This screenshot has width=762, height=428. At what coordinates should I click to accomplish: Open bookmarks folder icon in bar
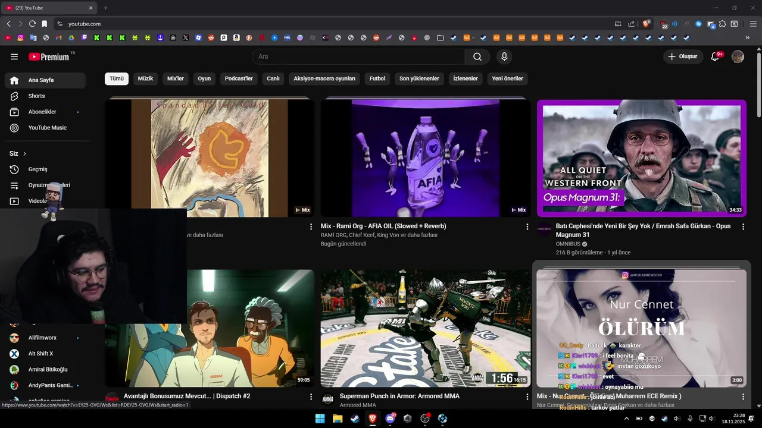tap(441, 37)
